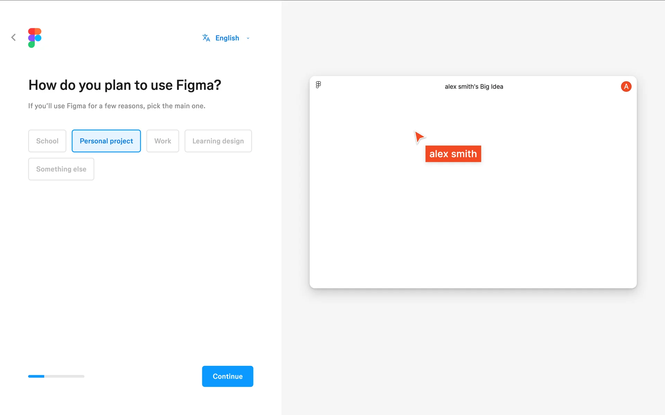Select the School option
This screenshot has width=665, height=415.
click(47, 141)
